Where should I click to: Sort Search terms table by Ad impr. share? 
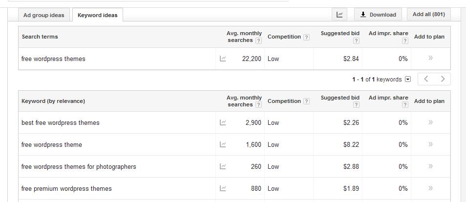[388, 33]
